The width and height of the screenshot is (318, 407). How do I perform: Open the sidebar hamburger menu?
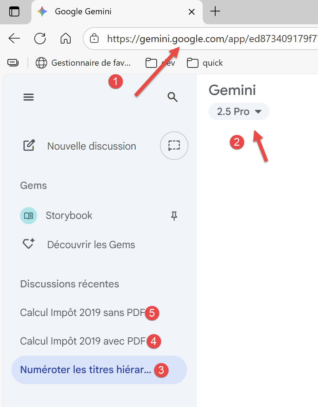[x=29, y=97]
